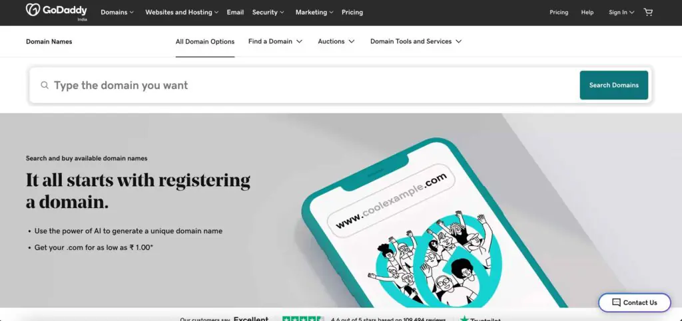
Task: Open the Help link
Action: 587,12
